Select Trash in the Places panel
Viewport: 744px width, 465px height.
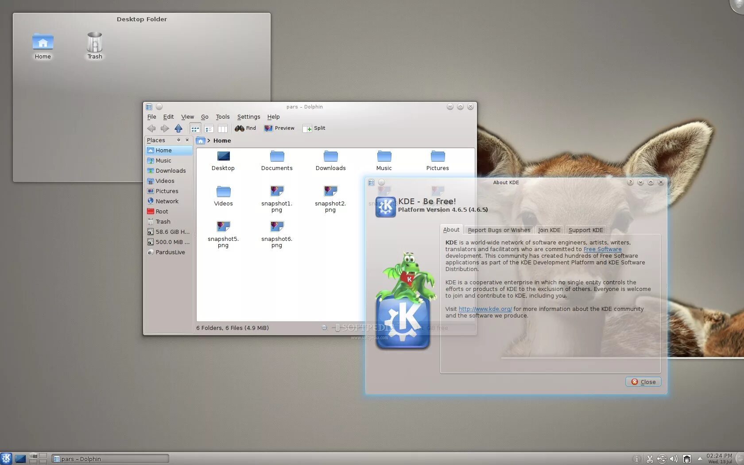(169, 222)
